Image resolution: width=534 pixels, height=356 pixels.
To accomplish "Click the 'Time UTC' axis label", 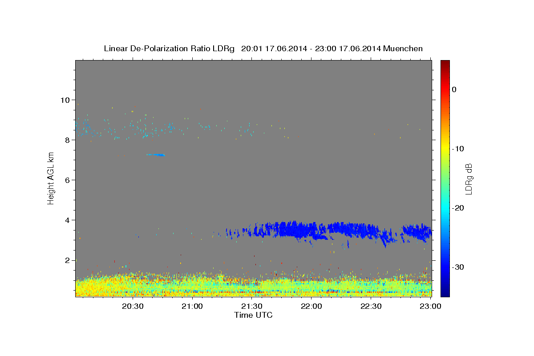I will pos(253,315).
